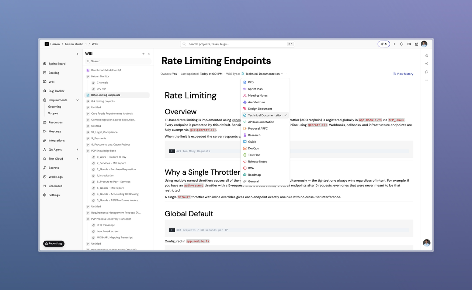The height and width of the screenshot is (290, 472).
Task: Select the checked Technical Documentation option
Action: tap(265, 115)
